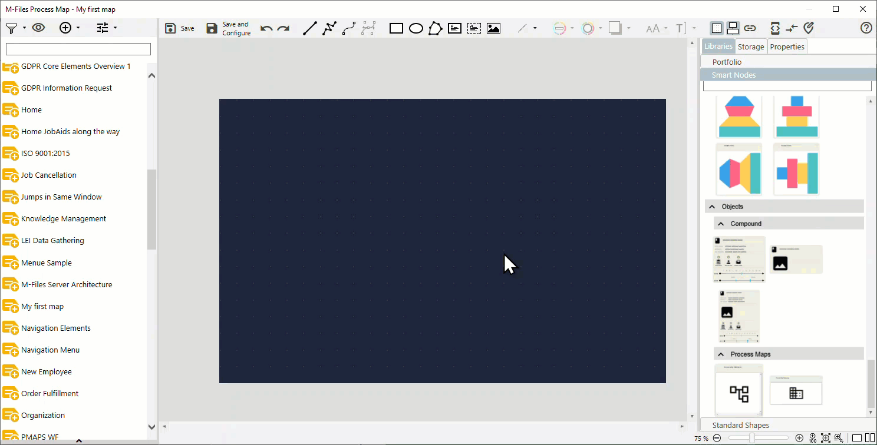Toggle the grid display button
Image resolution: width=877 pixels, height=445 pixels.
(x=716, y=28)
